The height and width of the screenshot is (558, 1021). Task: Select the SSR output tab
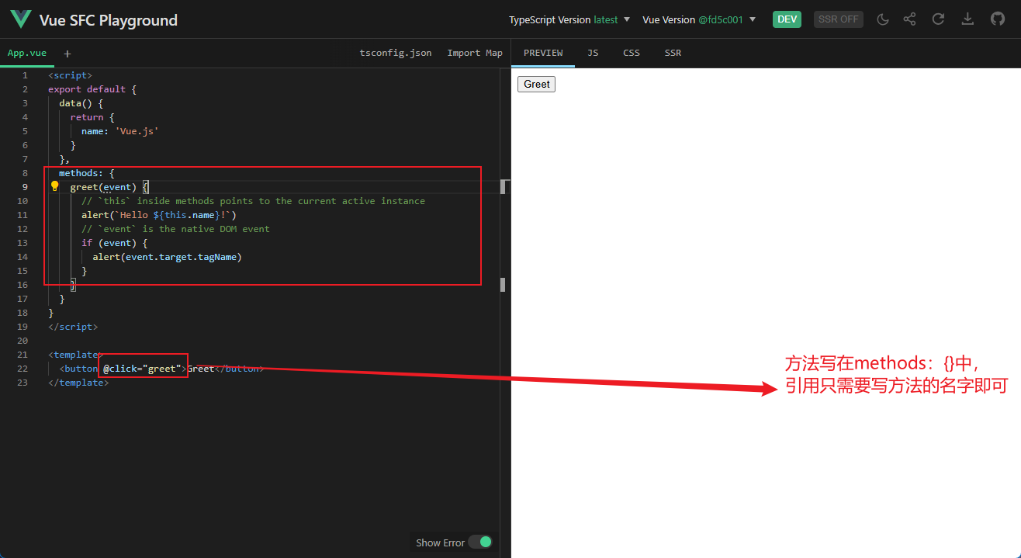[x=673, y=53]
